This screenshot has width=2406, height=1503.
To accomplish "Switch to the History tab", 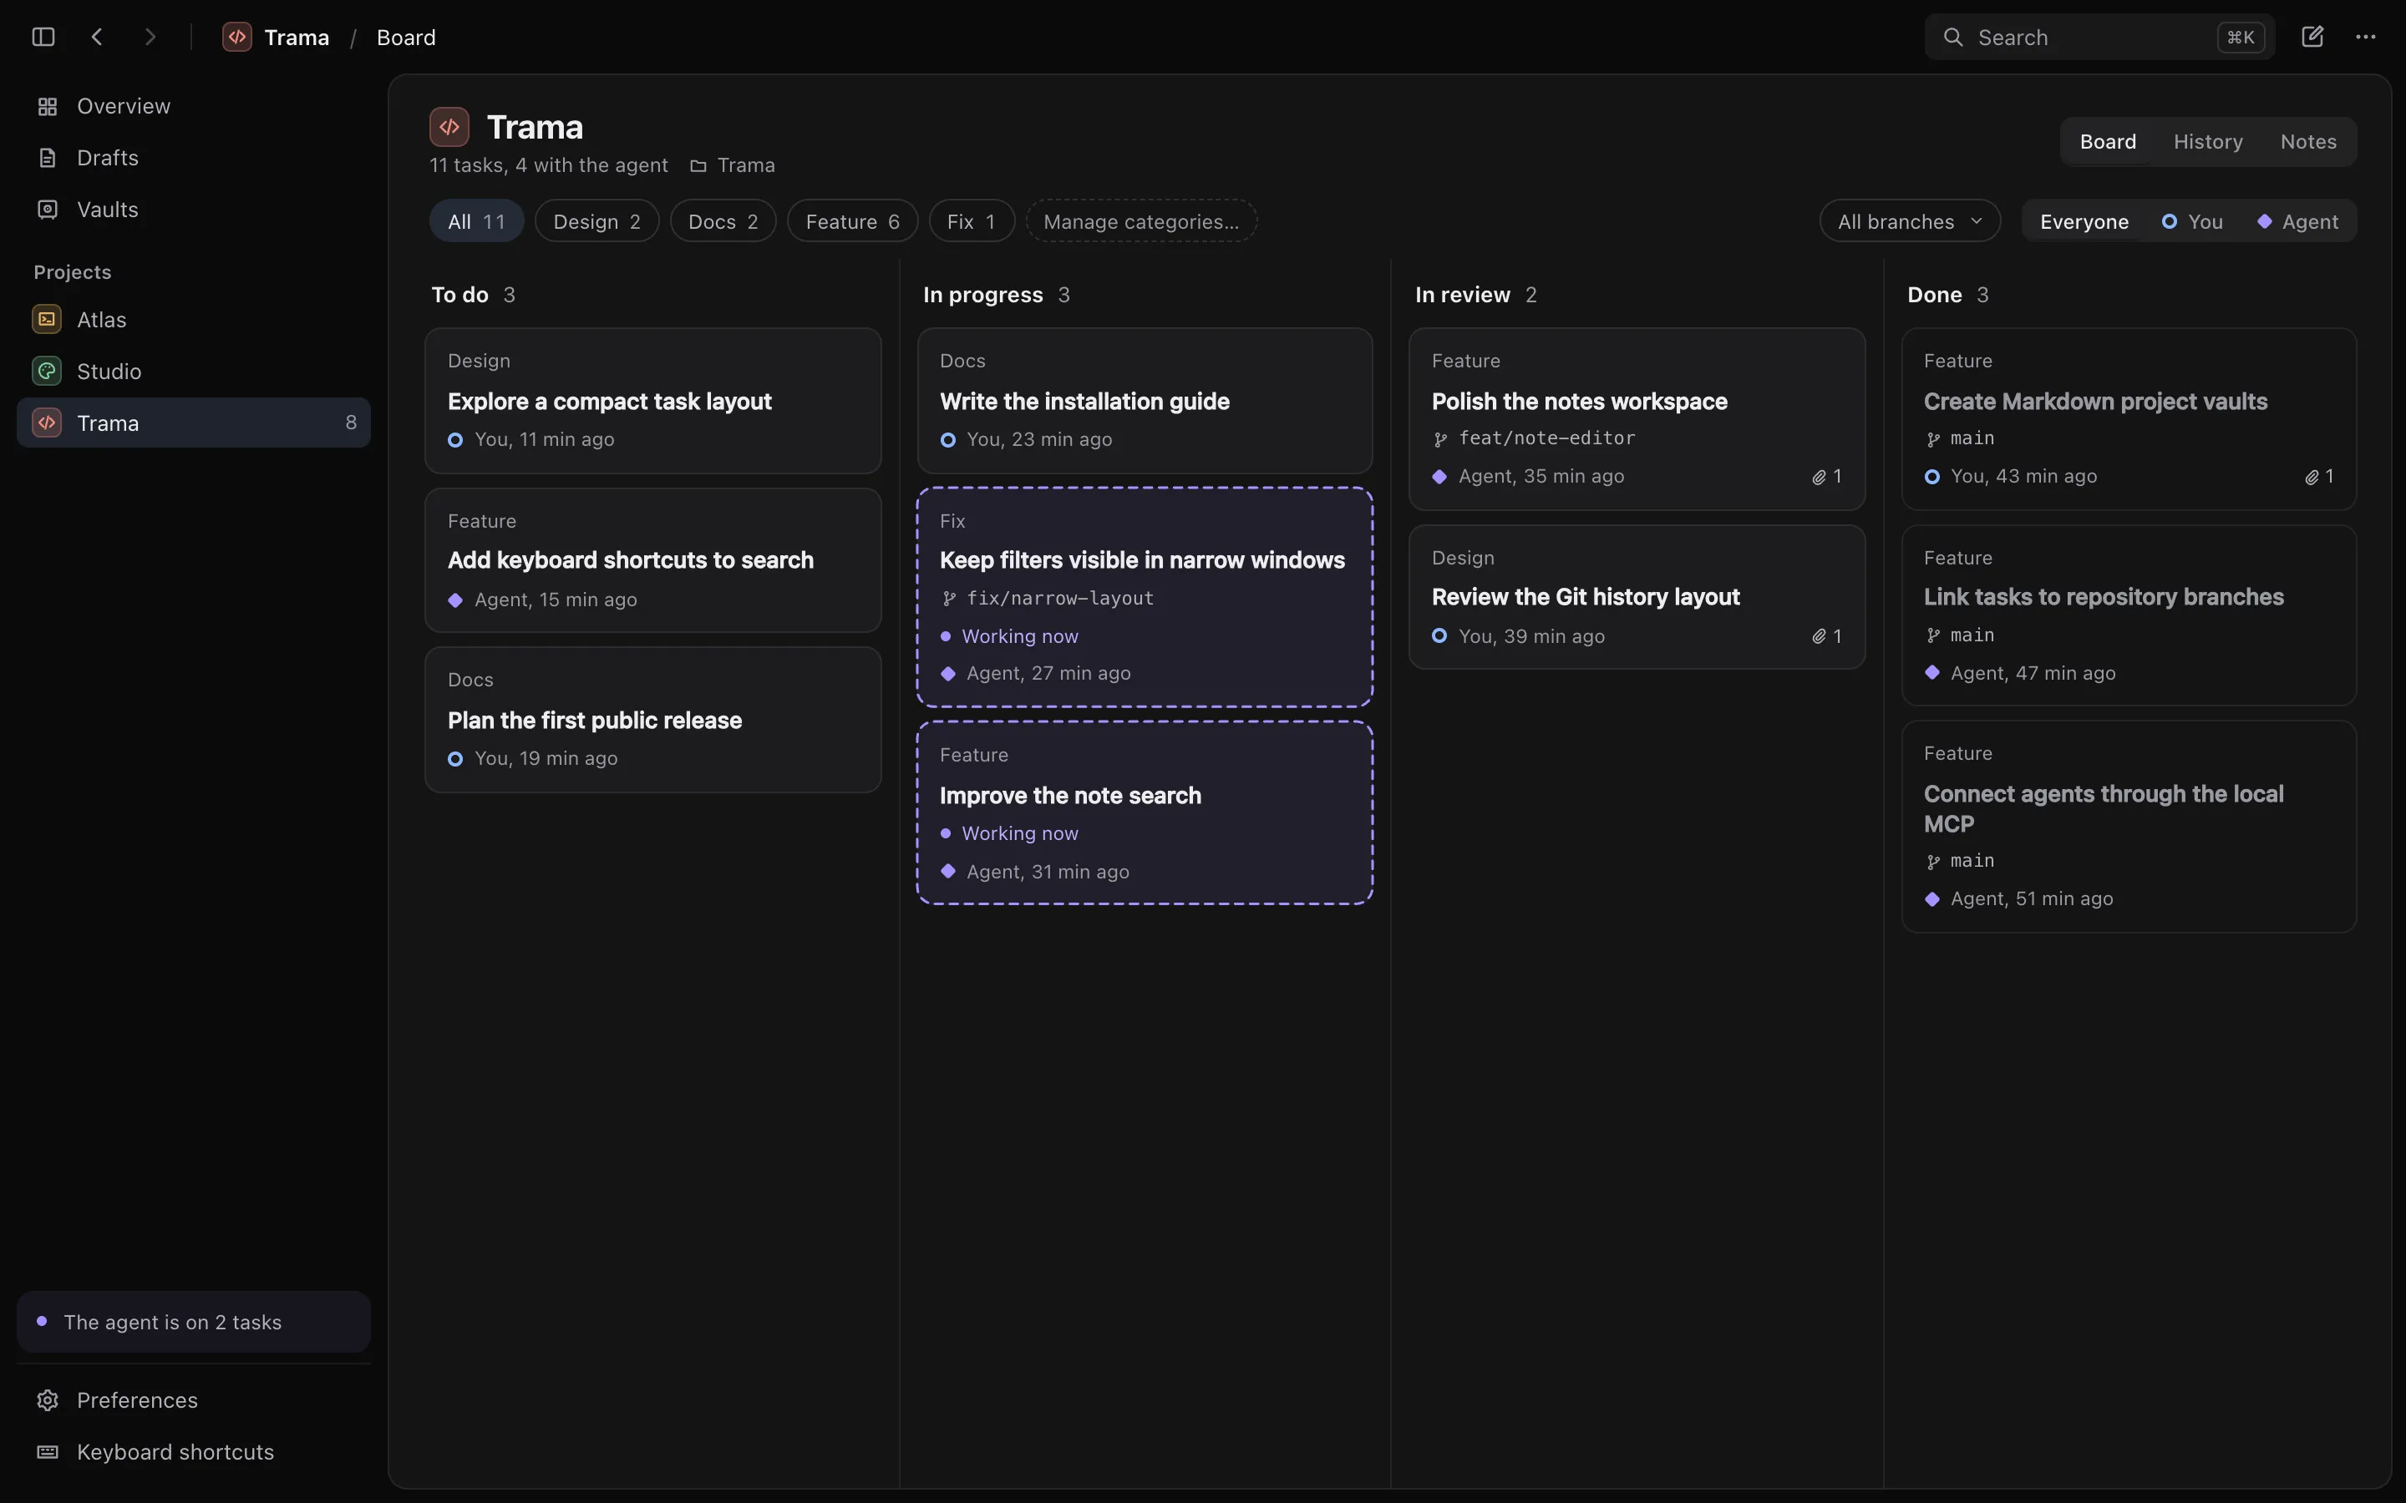I will (2207, 141).
